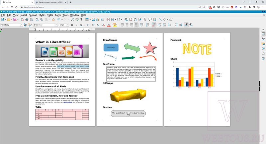Click the New document icon
266x144 pixels.
[x=3, y=20]
